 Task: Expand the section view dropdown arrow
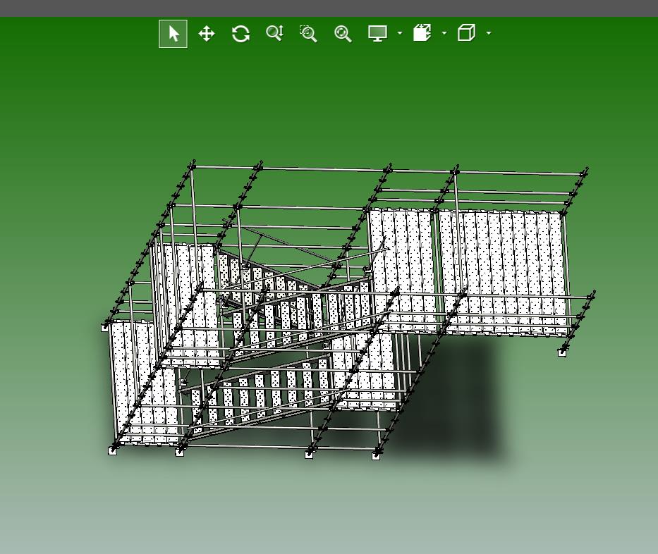pyautogui.click(x=444, y=32)
